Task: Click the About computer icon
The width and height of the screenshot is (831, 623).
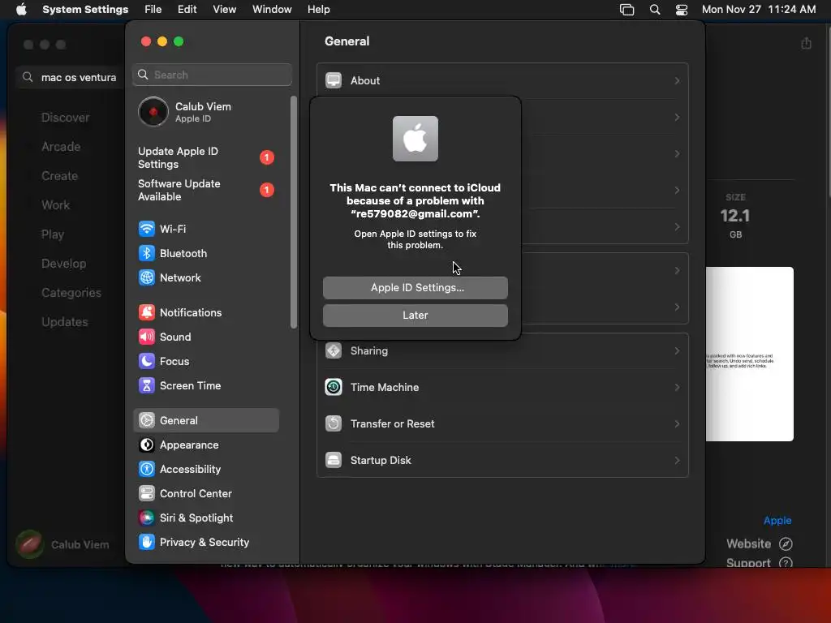Action: coord(334,80)
